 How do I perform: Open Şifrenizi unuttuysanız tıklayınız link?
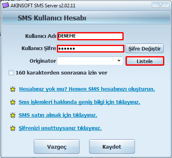click(x=60, y=128)
